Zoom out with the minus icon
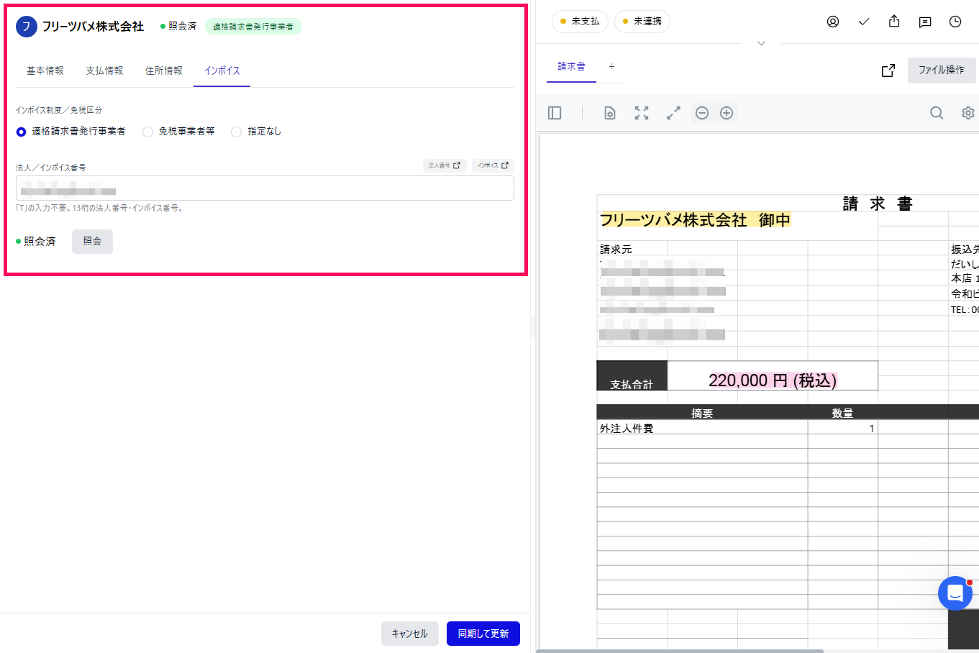Viewport: 979px width, 653px height. pyautogui.click(x=702, y=113)
